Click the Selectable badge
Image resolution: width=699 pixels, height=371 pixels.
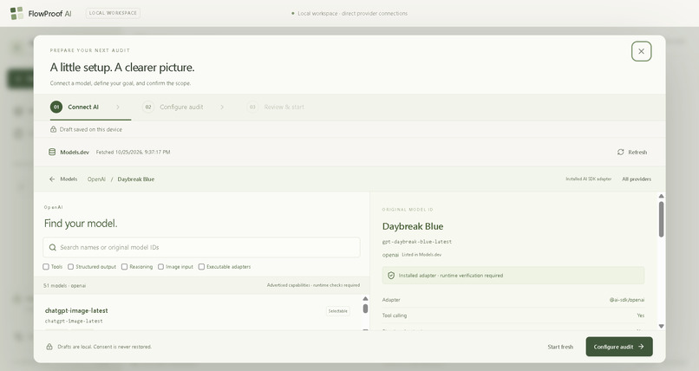point(338,311)
